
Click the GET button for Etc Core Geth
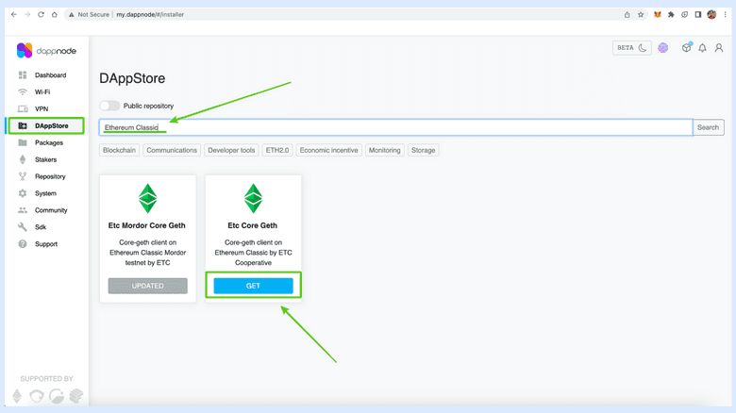(x=253, y=286)
